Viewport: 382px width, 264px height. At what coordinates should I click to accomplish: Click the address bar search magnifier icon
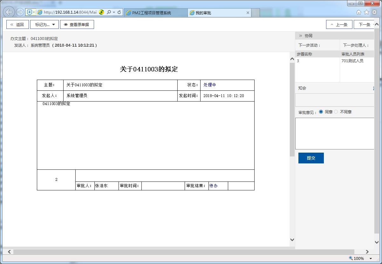(109, 12)
